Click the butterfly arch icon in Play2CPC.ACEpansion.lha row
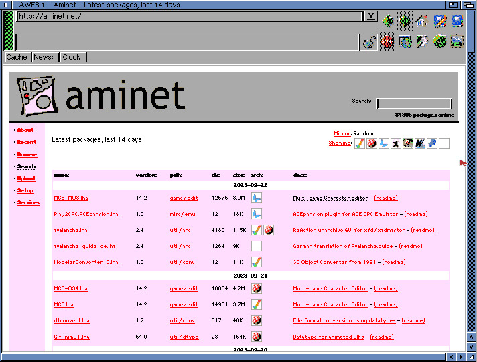 [x=257, y=214]
